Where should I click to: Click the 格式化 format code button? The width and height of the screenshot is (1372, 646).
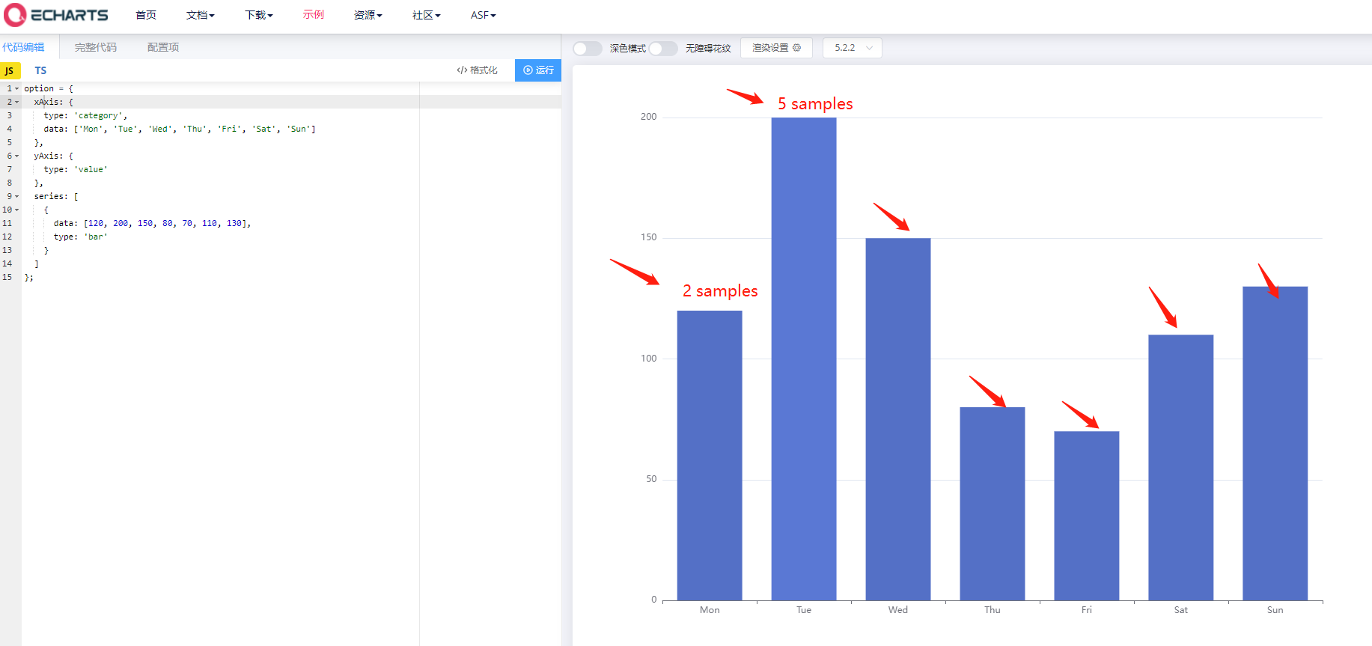478,70
